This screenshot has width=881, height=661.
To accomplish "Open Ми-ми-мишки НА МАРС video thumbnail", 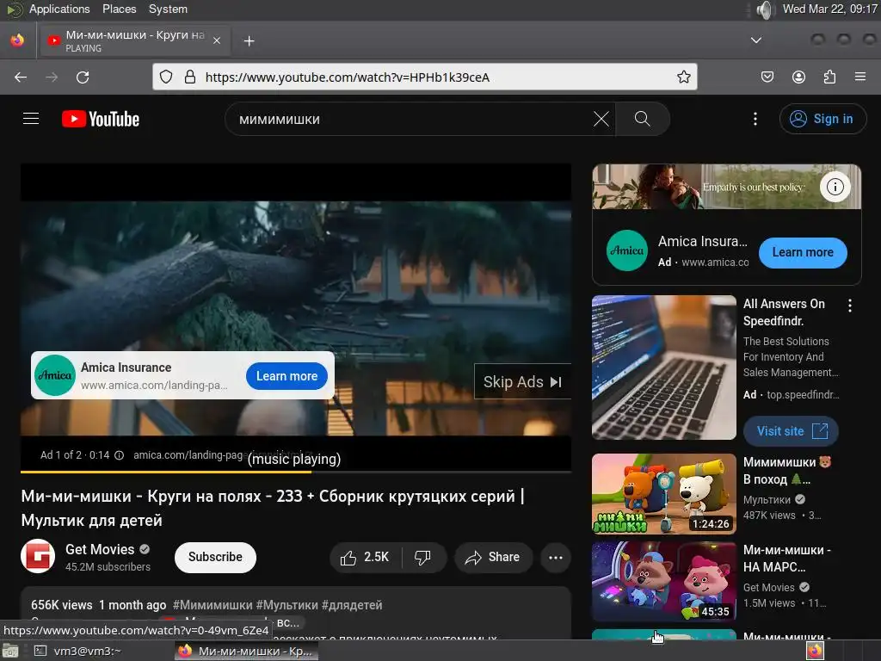I will [x=664, y=581].
